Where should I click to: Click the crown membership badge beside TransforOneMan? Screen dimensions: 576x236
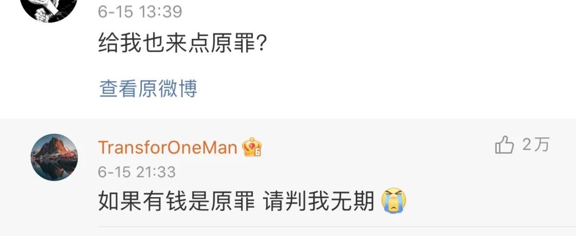[x=252, y=147]
